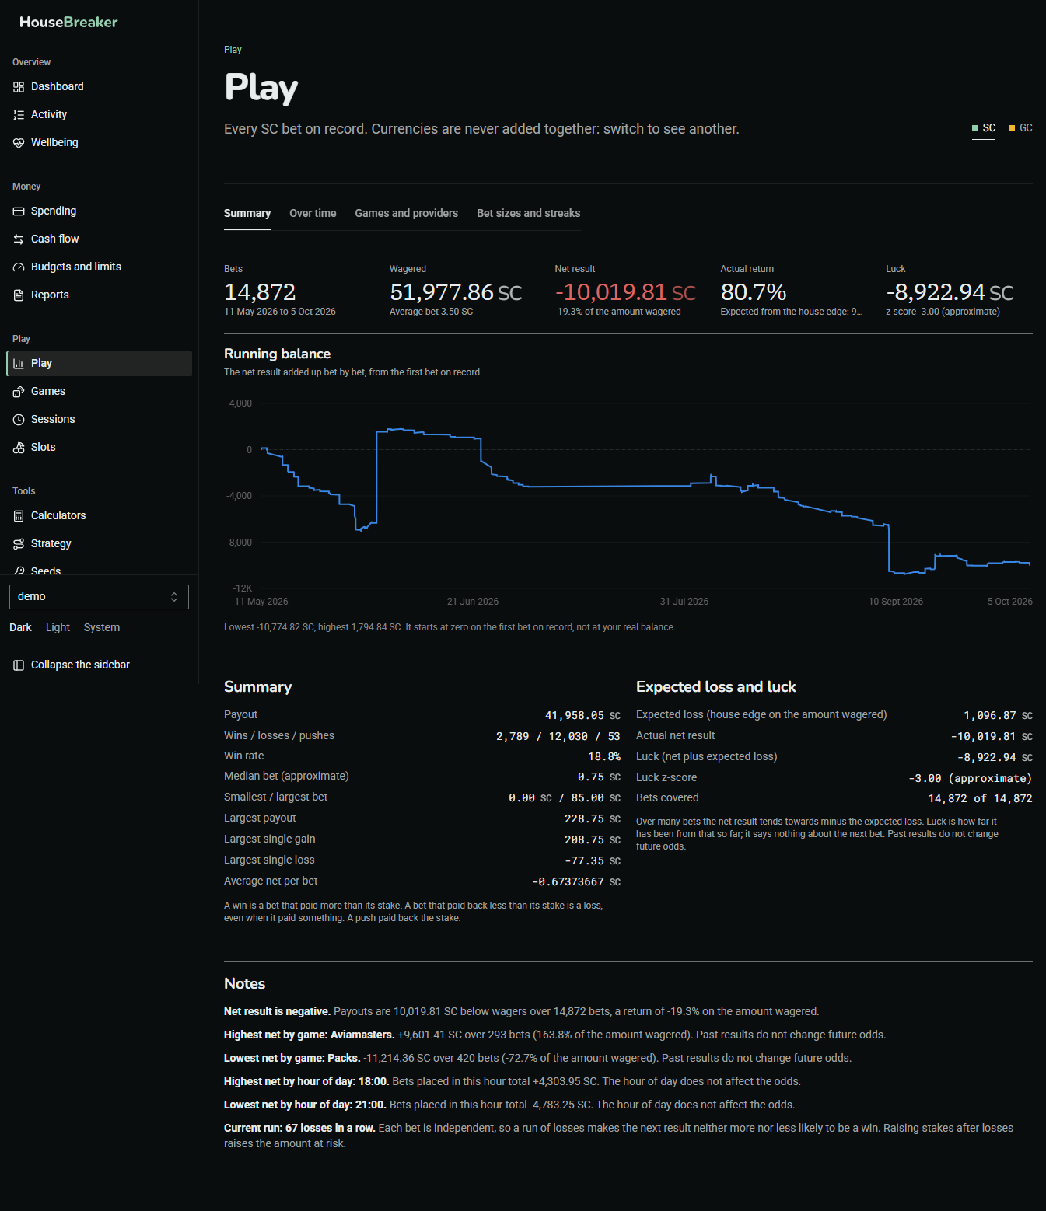Open the Spending card icon
The height and width of the screenshot is (1211, 1046).
pyautogui.click(x=19, y=211)
